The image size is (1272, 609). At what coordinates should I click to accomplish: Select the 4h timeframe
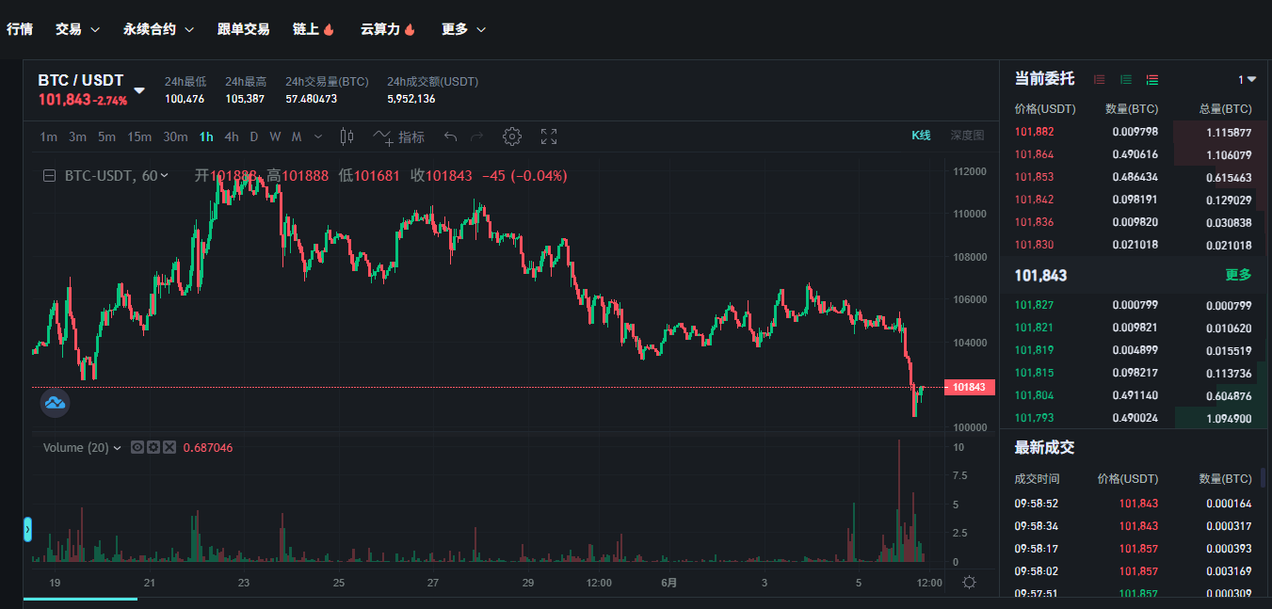231,136
